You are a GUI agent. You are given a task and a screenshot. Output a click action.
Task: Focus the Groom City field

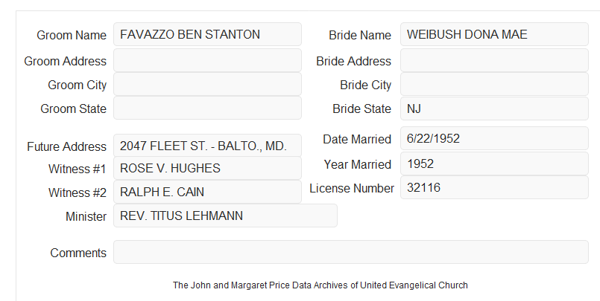click(207, 84)
